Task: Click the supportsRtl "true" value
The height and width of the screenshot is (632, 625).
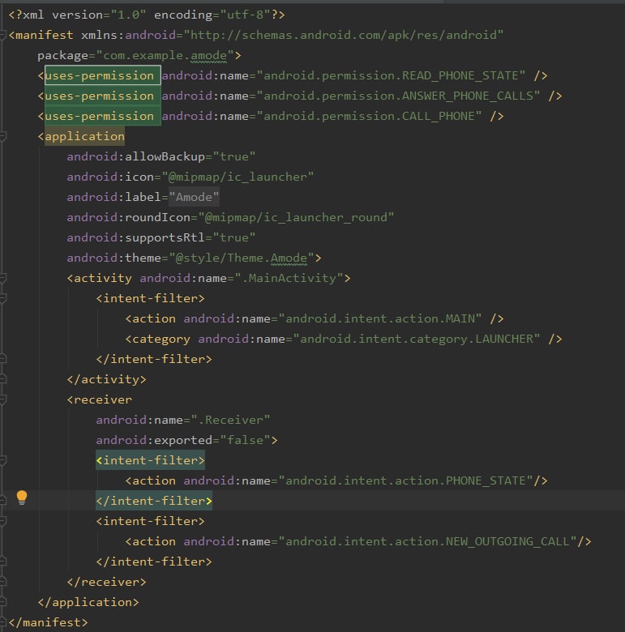Action: tap(234, 237)
